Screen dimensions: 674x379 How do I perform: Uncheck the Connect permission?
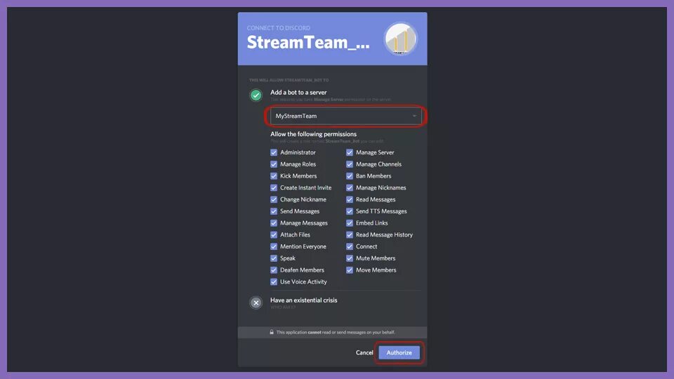pos(350,246)
